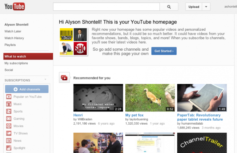Select What to watch tab

28,56
